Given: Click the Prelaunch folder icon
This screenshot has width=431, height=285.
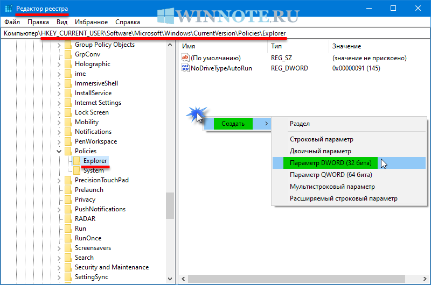Looking at the screenshot, I should tap(68, 190).
